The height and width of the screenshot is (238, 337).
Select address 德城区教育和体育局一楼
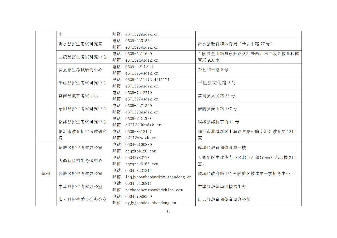(222, 148)
